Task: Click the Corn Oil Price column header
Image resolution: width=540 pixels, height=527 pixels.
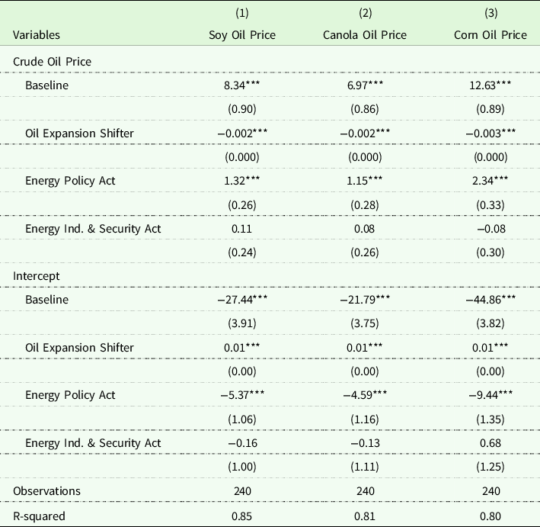Action: 489,35
